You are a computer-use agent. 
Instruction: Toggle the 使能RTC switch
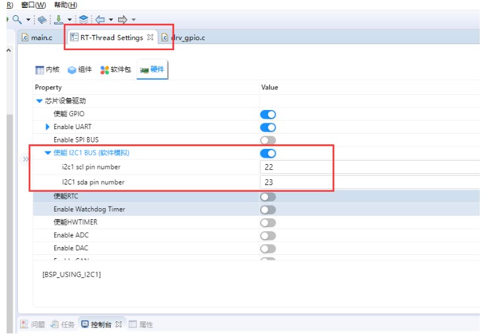coord(268,196)
